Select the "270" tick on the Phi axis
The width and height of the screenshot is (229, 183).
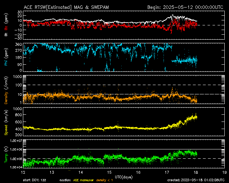pyautogui.click(x=19, y=51)
